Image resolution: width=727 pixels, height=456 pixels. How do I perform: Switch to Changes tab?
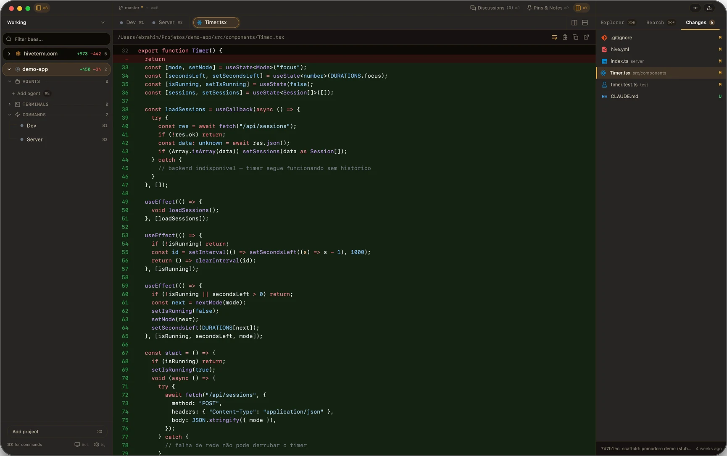click(700, 23)
